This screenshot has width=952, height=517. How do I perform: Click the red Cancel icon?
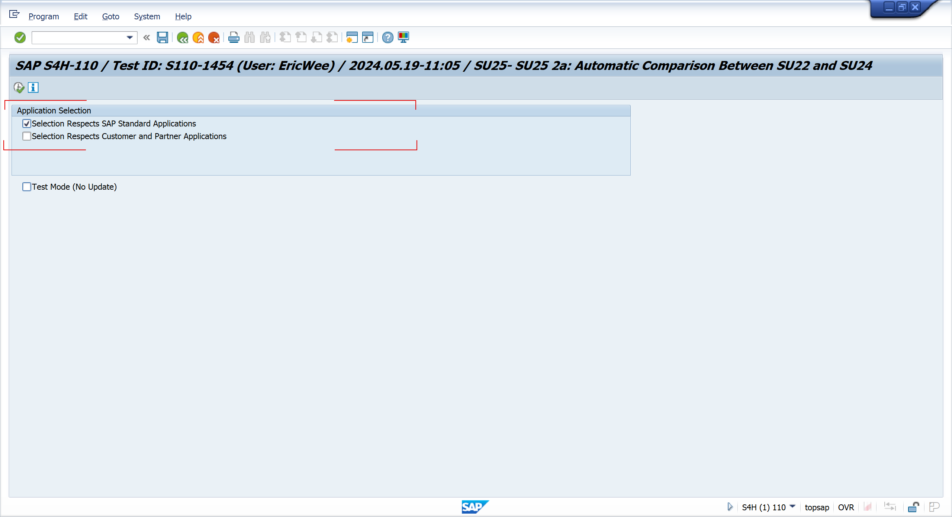pyautogui.click(x=214, y=38)
